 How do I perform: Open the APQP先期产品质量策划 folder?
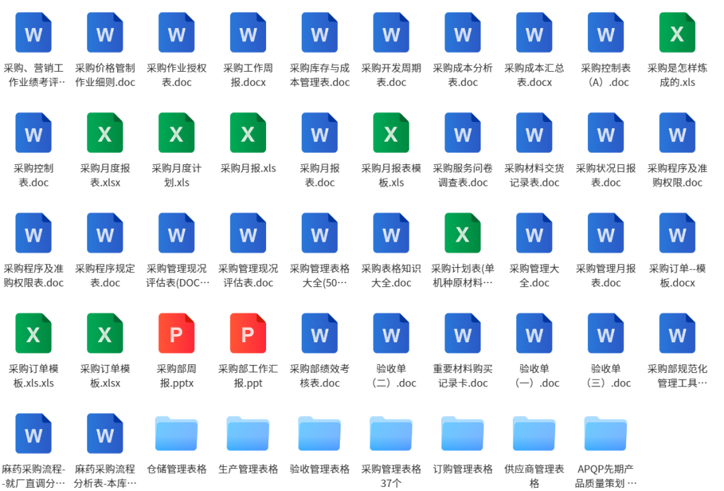pyautogui.click(x=606, y=433)
